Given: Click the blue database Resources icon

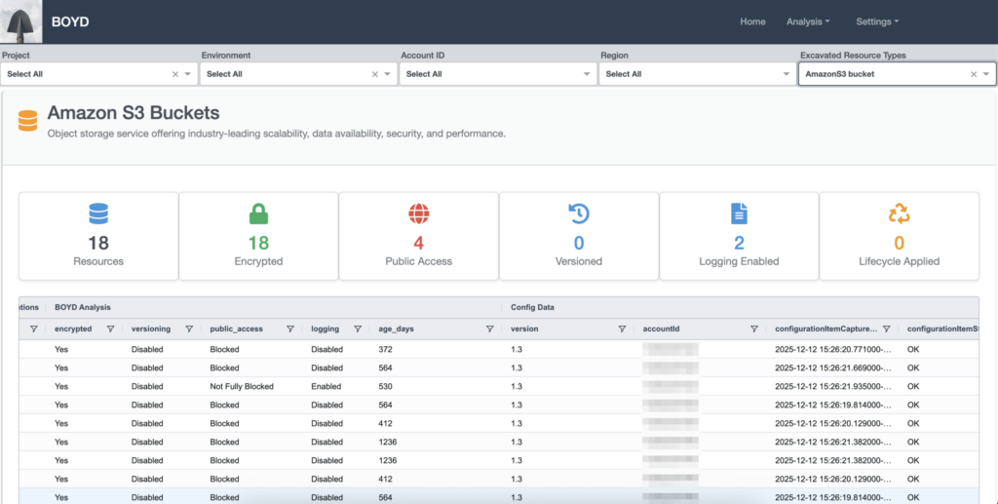Looking at the screenshot, I should [x=98, y=213].
